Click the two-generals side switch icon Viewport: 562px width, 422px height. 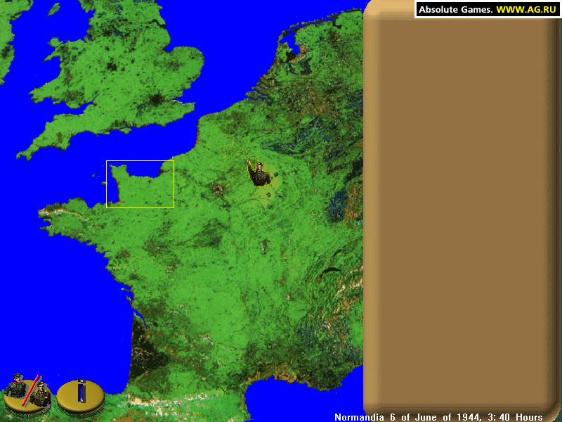click(x=27, y=393)
